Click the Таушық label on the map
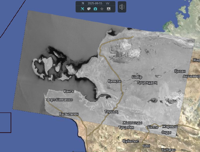Screen dimensions: 200x152 pyautogui.click(x=111, y=111)
